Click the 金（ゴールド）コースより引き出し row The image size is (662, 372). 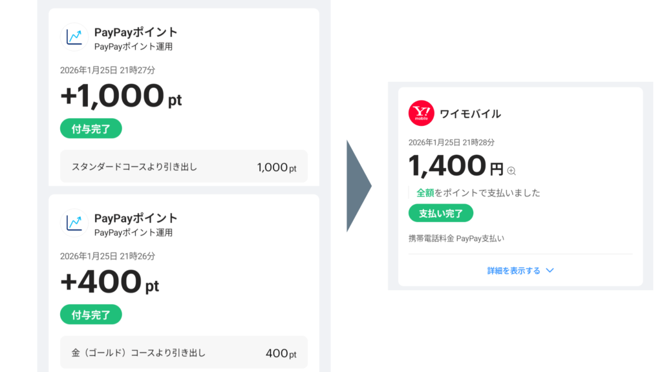[x=184, y=353]
